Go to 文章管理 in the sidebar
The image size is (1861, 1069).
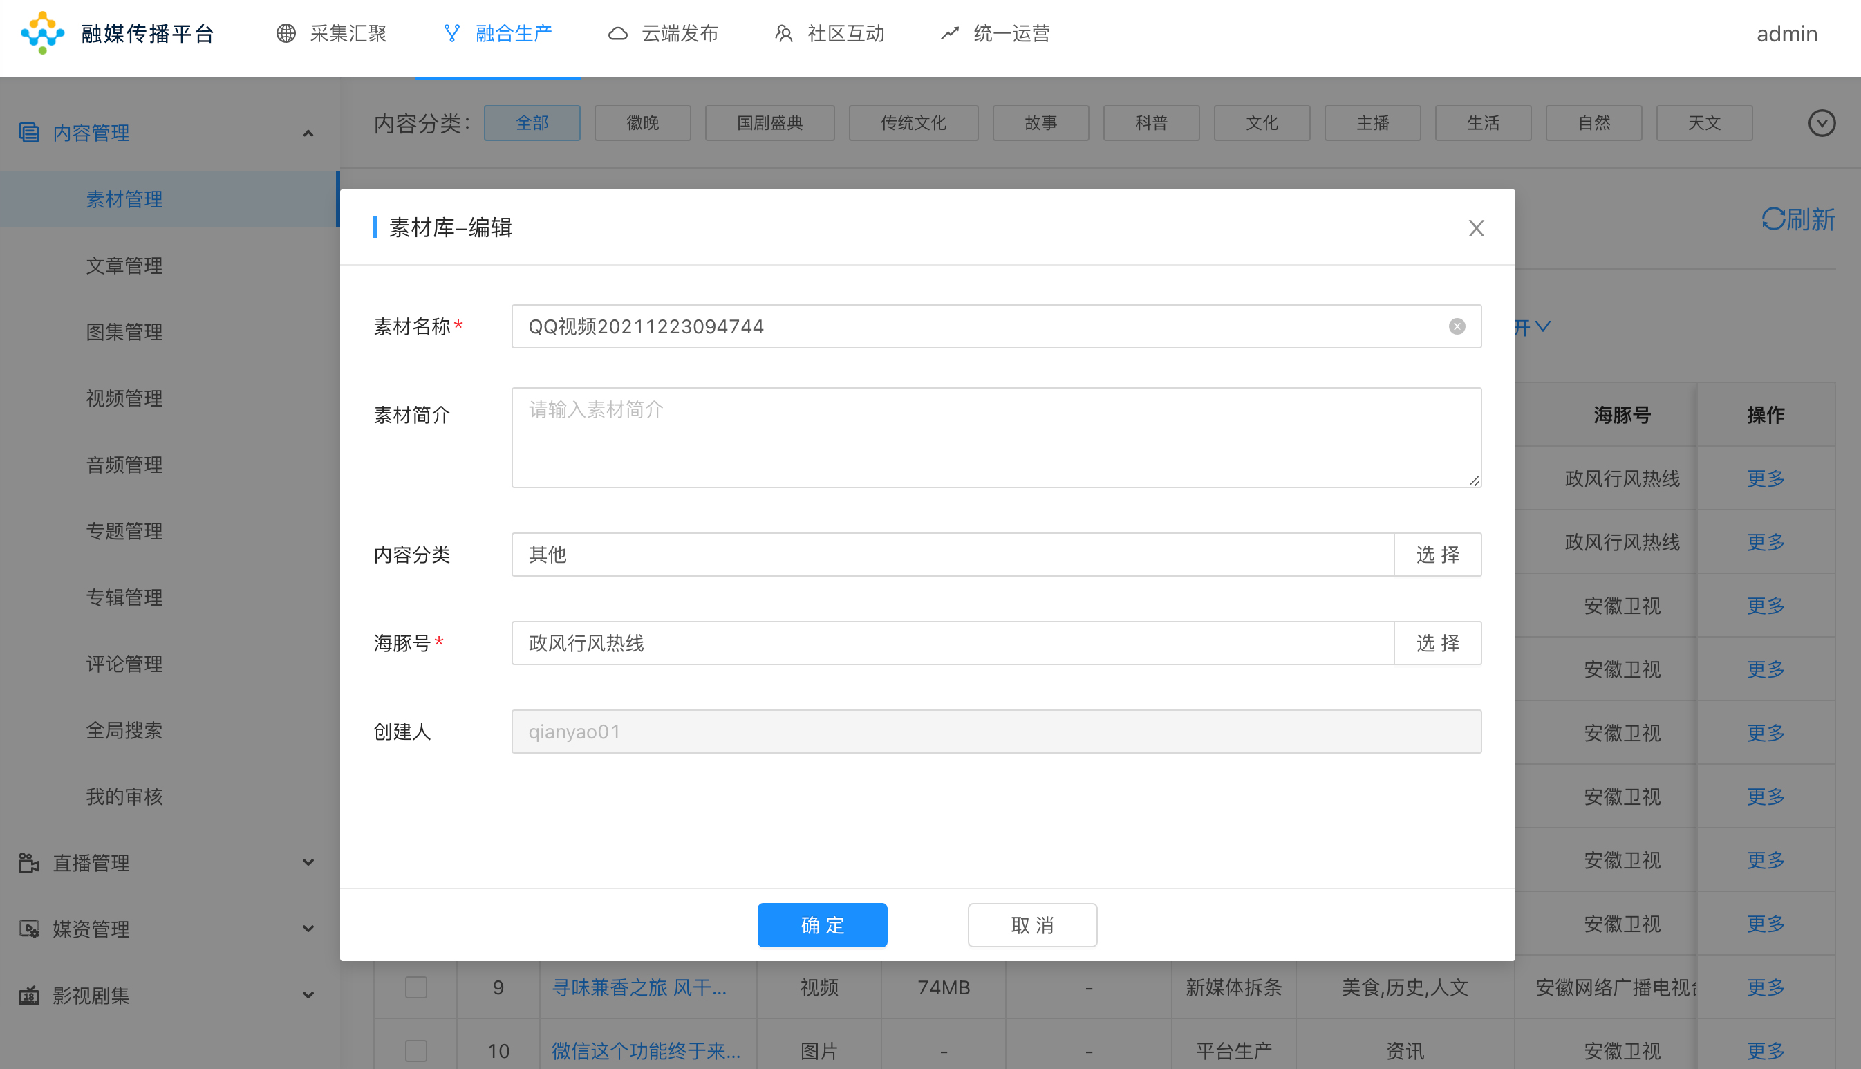coord(124,266)
